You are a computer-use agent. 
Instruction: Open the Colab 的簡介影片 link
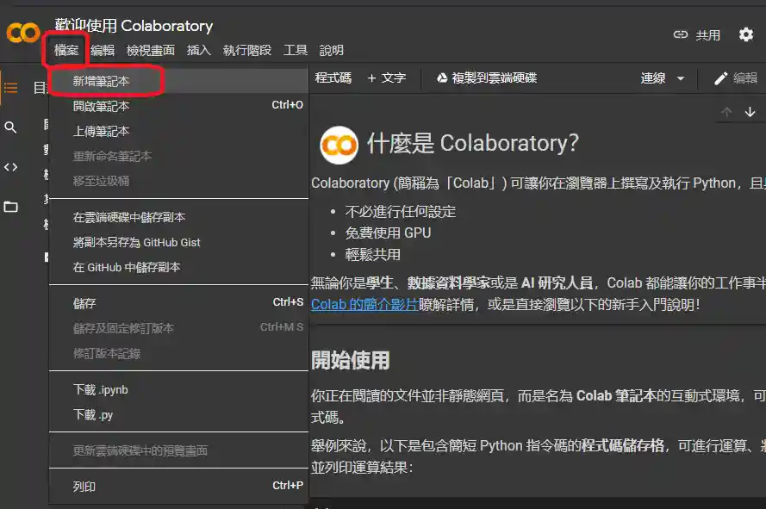click(364, 305)
